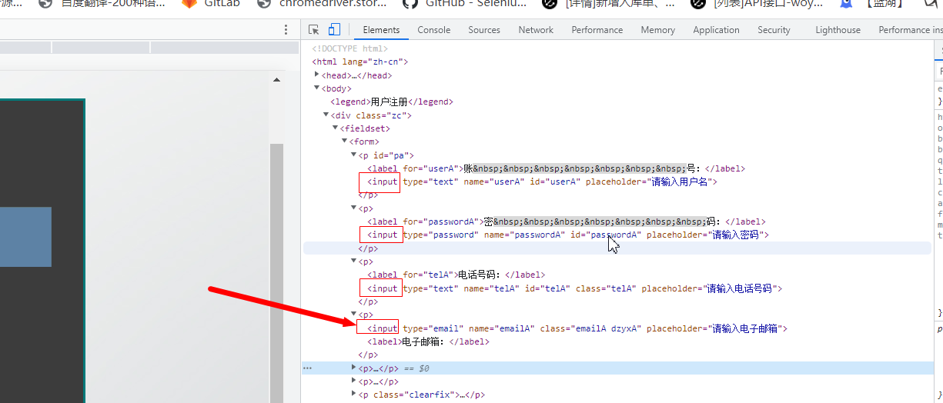Collapse the div class="zc" node
The width and height of the screenshot is (943, 403).
click(326, 115)
